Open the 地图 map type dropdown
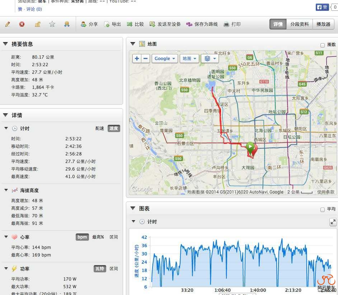This screenshot has height=295, width=338. [x=189, y=58]
